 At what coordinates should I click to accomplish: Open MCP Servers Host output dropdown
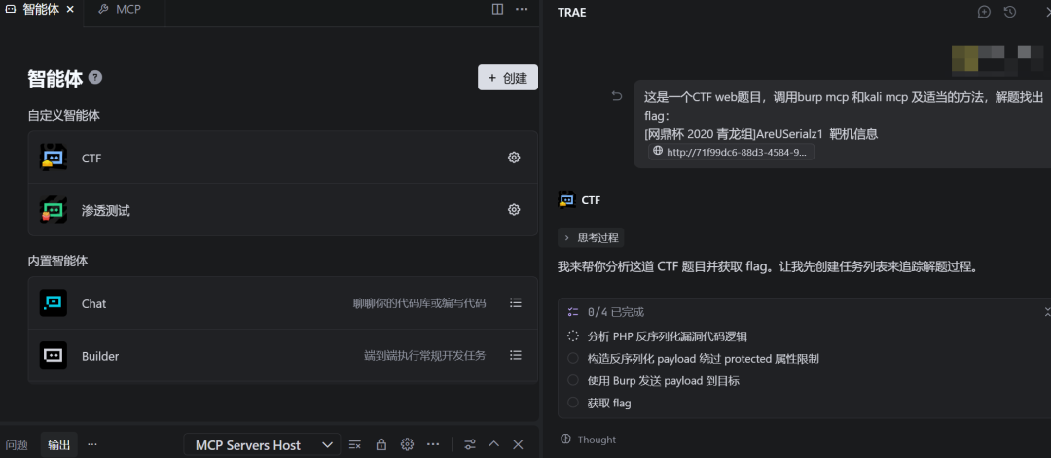262,444
